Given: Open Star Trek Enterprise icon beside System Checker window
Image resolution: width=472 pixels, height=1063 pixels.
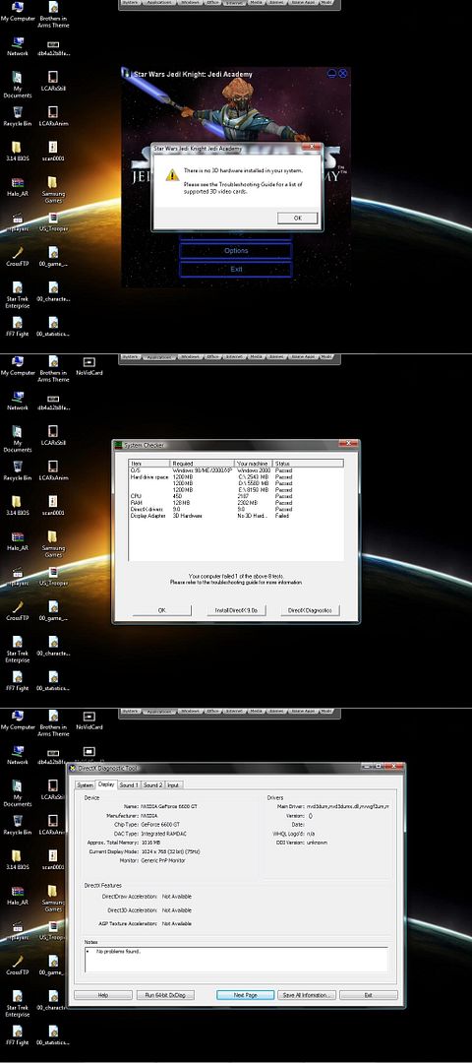Looking at the screenshot, I should tap(18, 651).
